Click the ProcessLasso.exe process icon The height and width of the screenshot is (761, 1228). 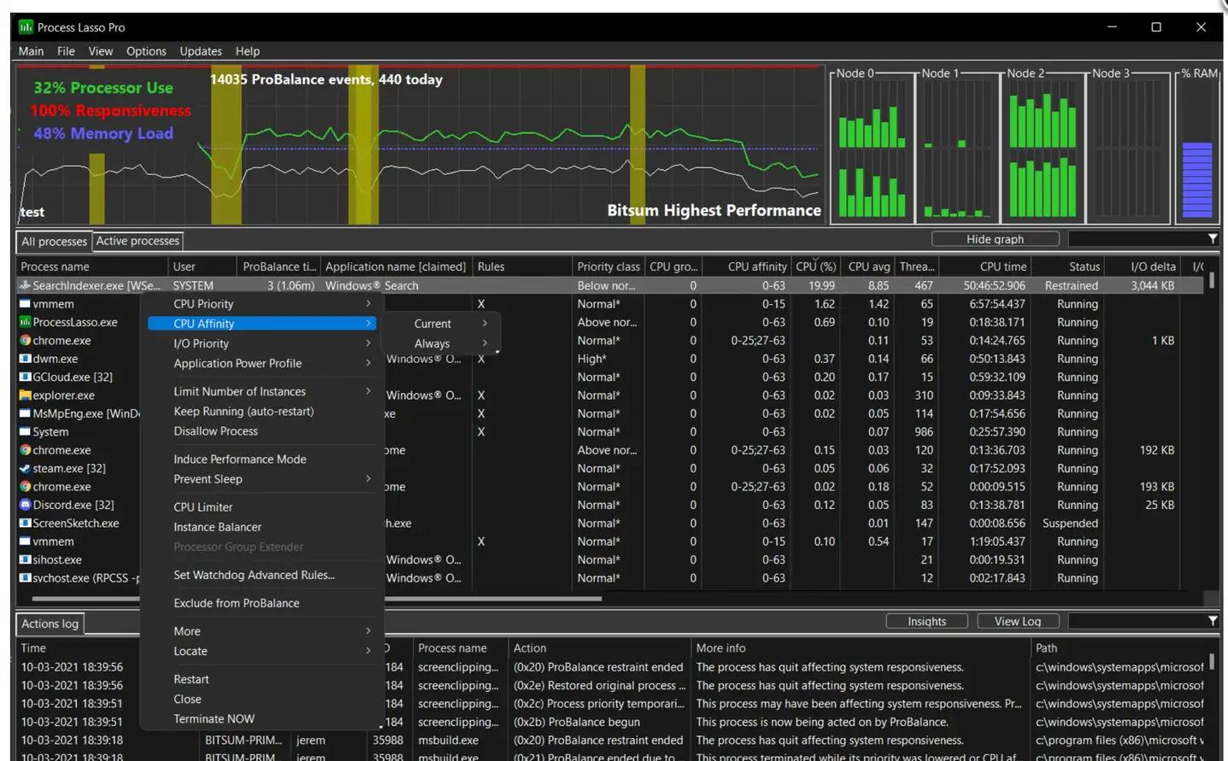click(25, 322)
